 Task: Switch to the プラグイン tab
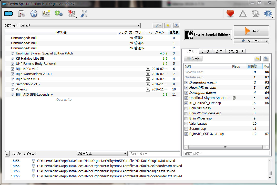pyautogui.click(x=190, y=51)
